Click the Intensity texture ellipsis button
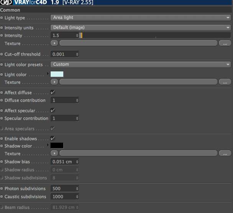Image resolution: width=233 pixels, height=213 pixels. [x=225, y=43]
